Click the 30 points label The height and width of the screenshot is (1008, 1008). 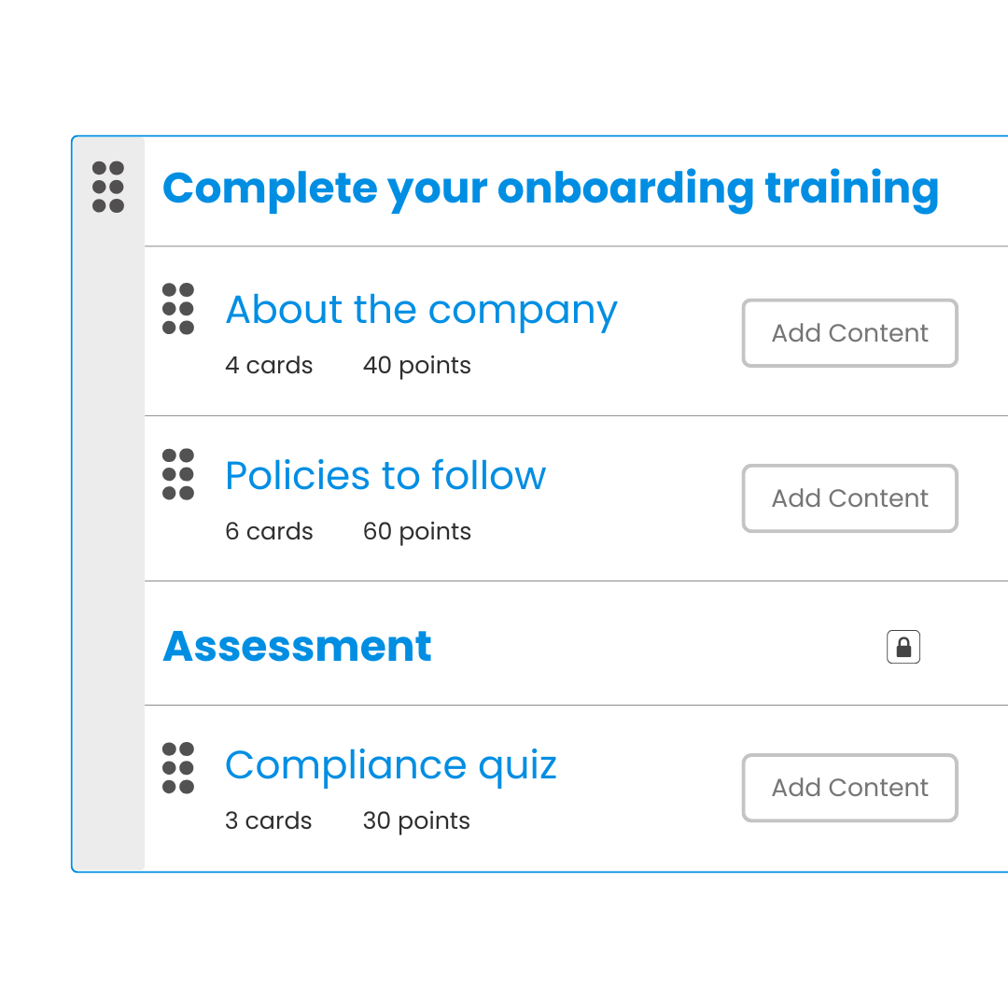pyautogui.click(x=416, y=821)
